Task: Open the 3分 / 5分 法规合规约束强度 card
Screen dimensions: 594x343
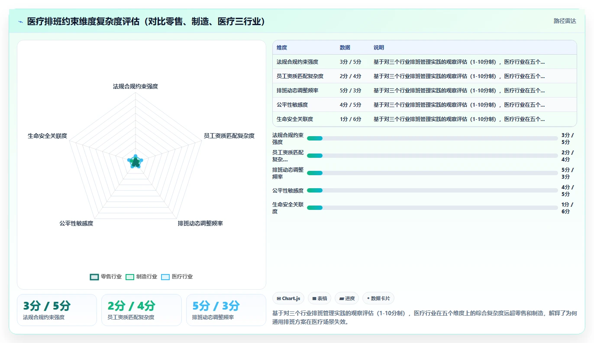Action: click(x=57, y=310)
